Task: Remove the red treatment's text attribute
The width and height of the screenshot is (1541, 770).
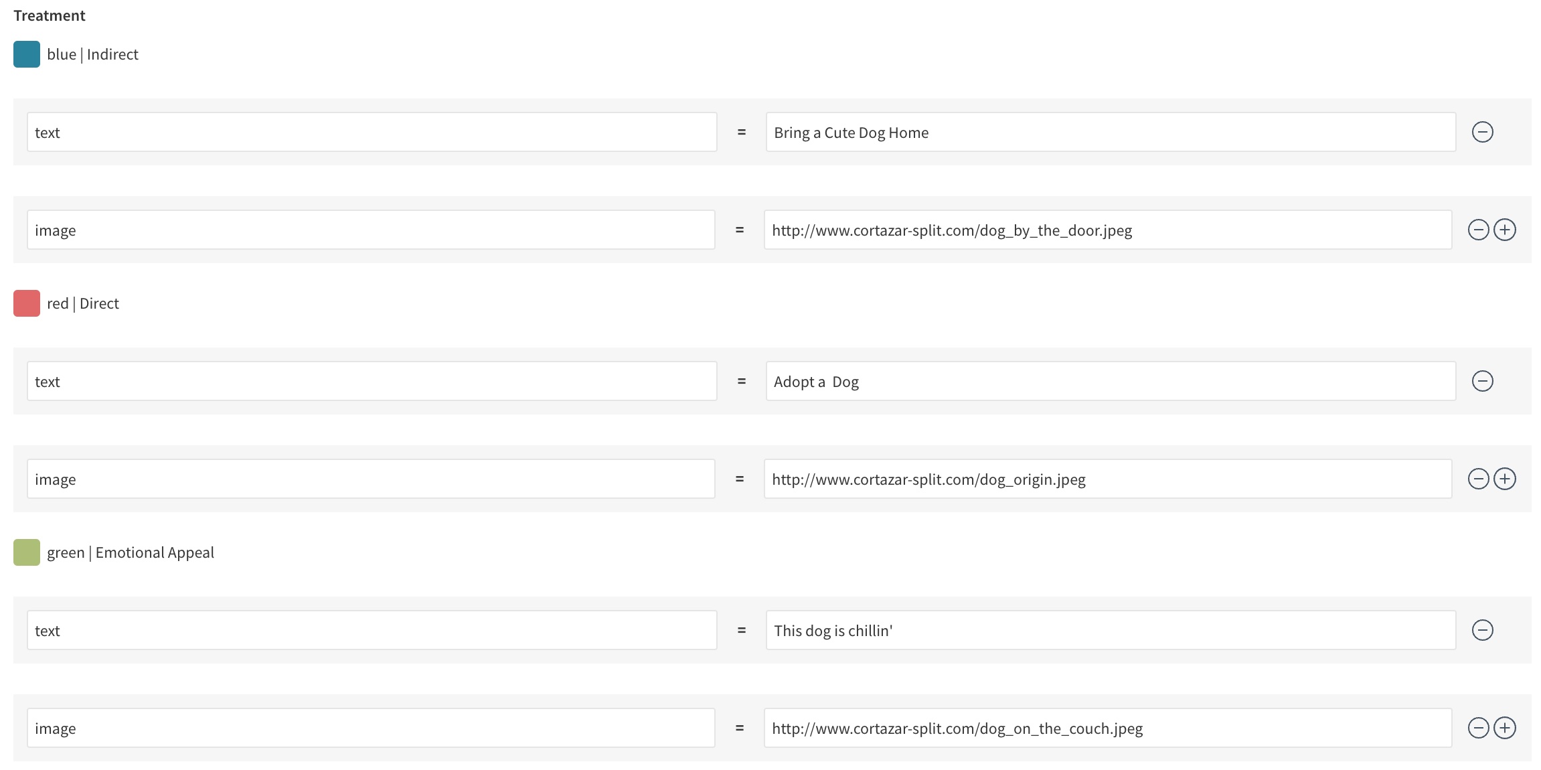Action: pyautogui.click(x=1483, y=381)
